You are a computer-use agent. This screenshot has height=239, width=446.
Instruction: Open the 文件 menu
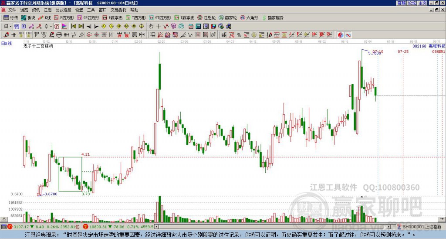[x=12, y=10]
